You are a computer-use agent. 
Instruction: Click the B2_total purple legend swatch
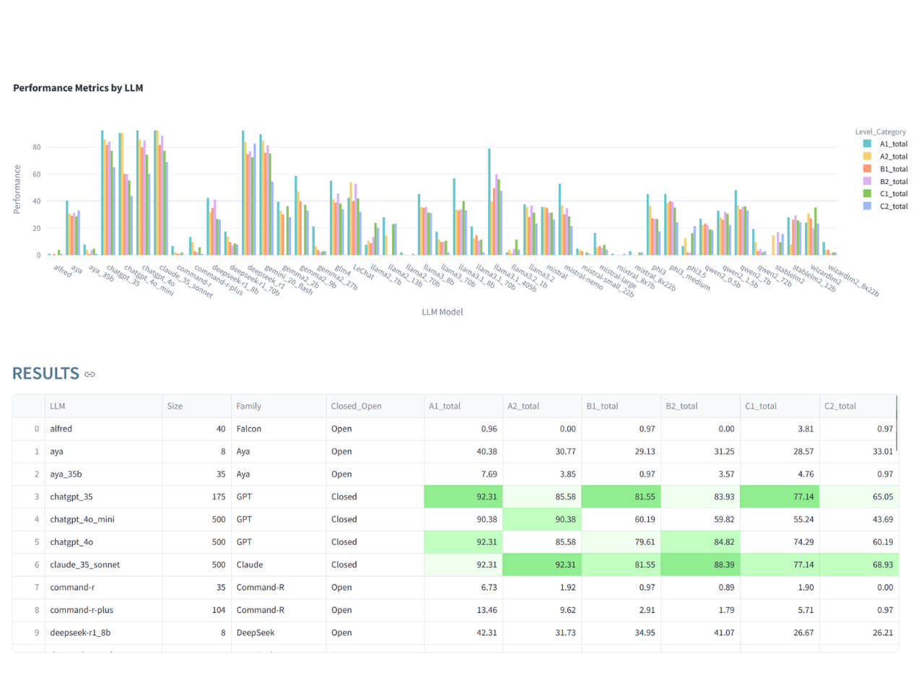point(867,181)
